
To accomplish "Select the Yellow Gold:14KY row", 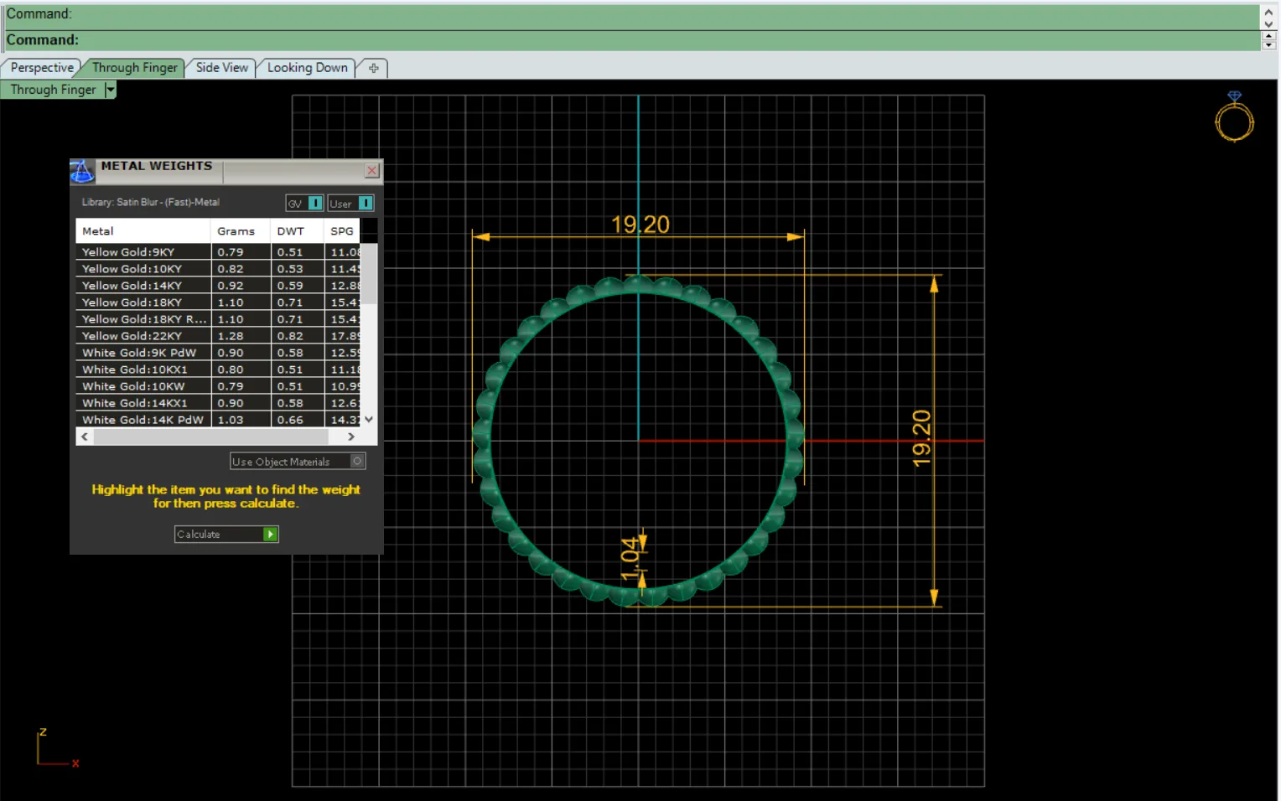I will click(x=218, y=286).
